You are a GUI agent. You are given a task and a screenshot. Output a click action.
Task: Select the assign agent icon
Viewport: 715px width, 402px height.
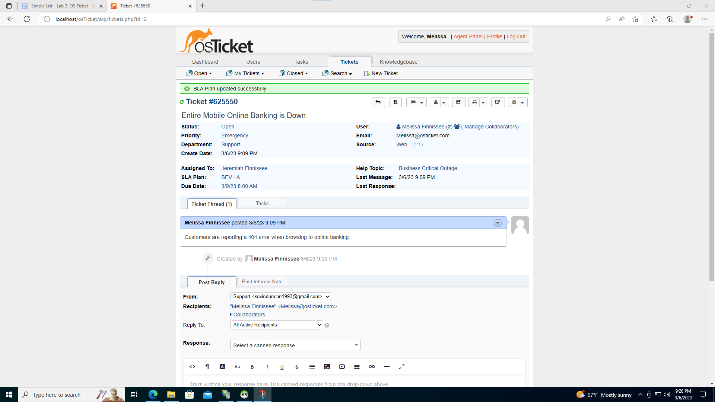coord(436,102)
